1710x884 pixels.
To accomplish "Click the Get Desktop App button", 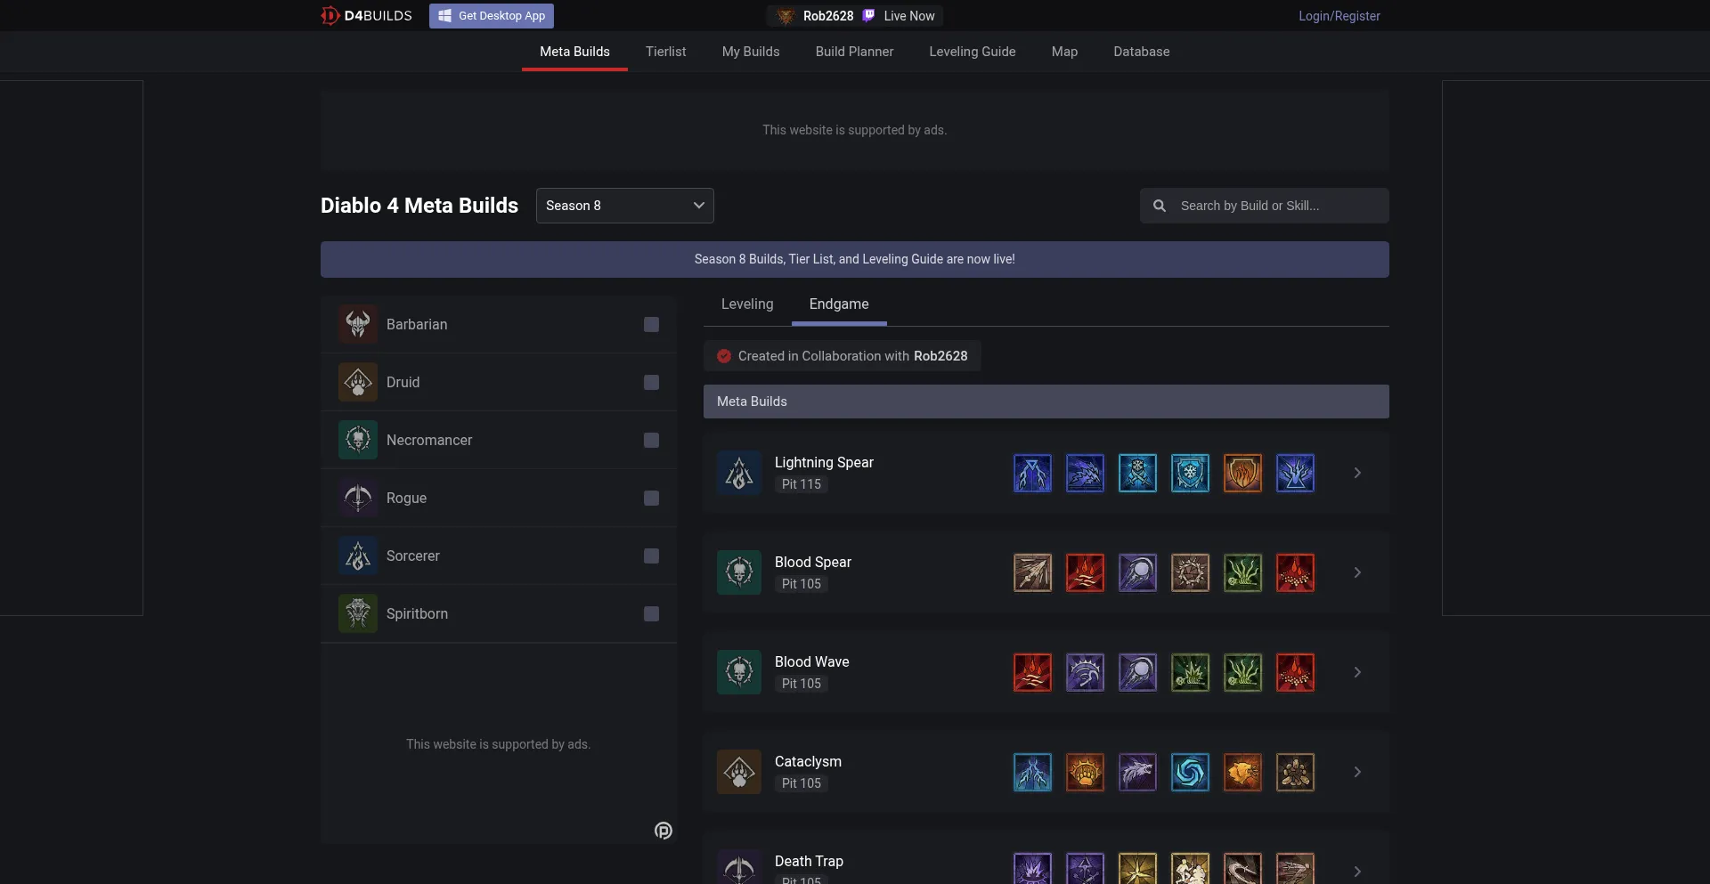I will click(492, 16).
